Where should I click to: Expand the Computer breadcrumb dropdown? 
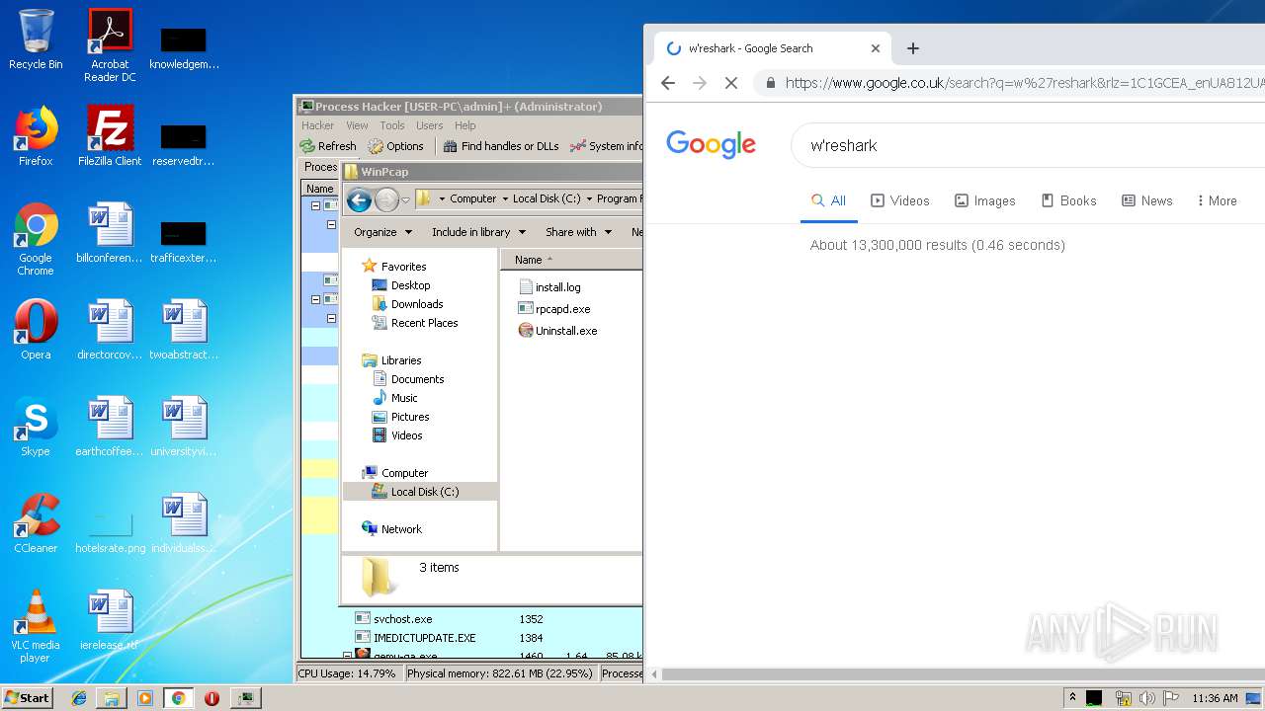[504, 198]
